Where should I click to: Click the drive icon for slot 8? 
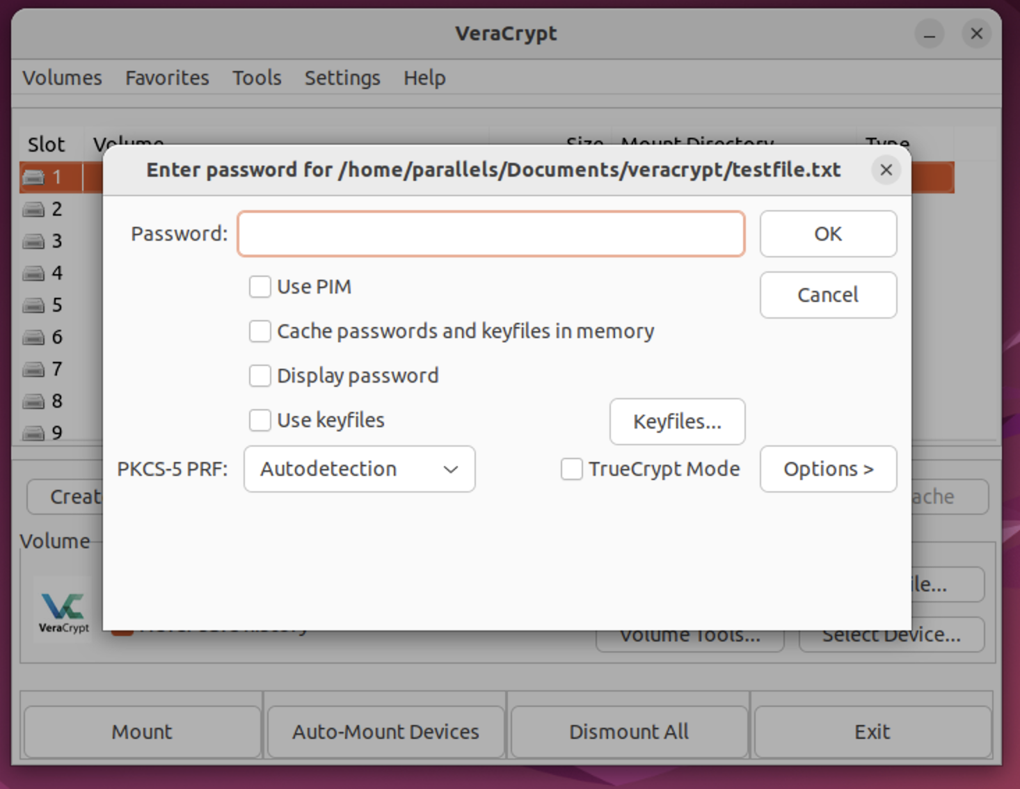coord(35,401)
